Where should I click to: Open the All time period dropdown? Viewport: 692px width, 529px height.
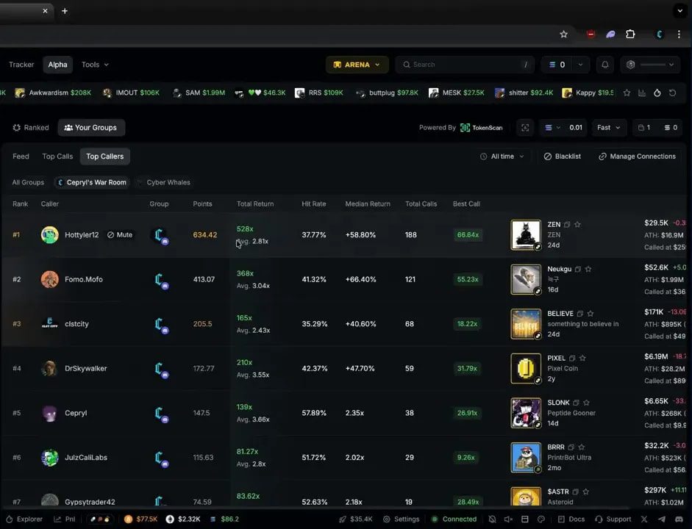click(502, 156)
